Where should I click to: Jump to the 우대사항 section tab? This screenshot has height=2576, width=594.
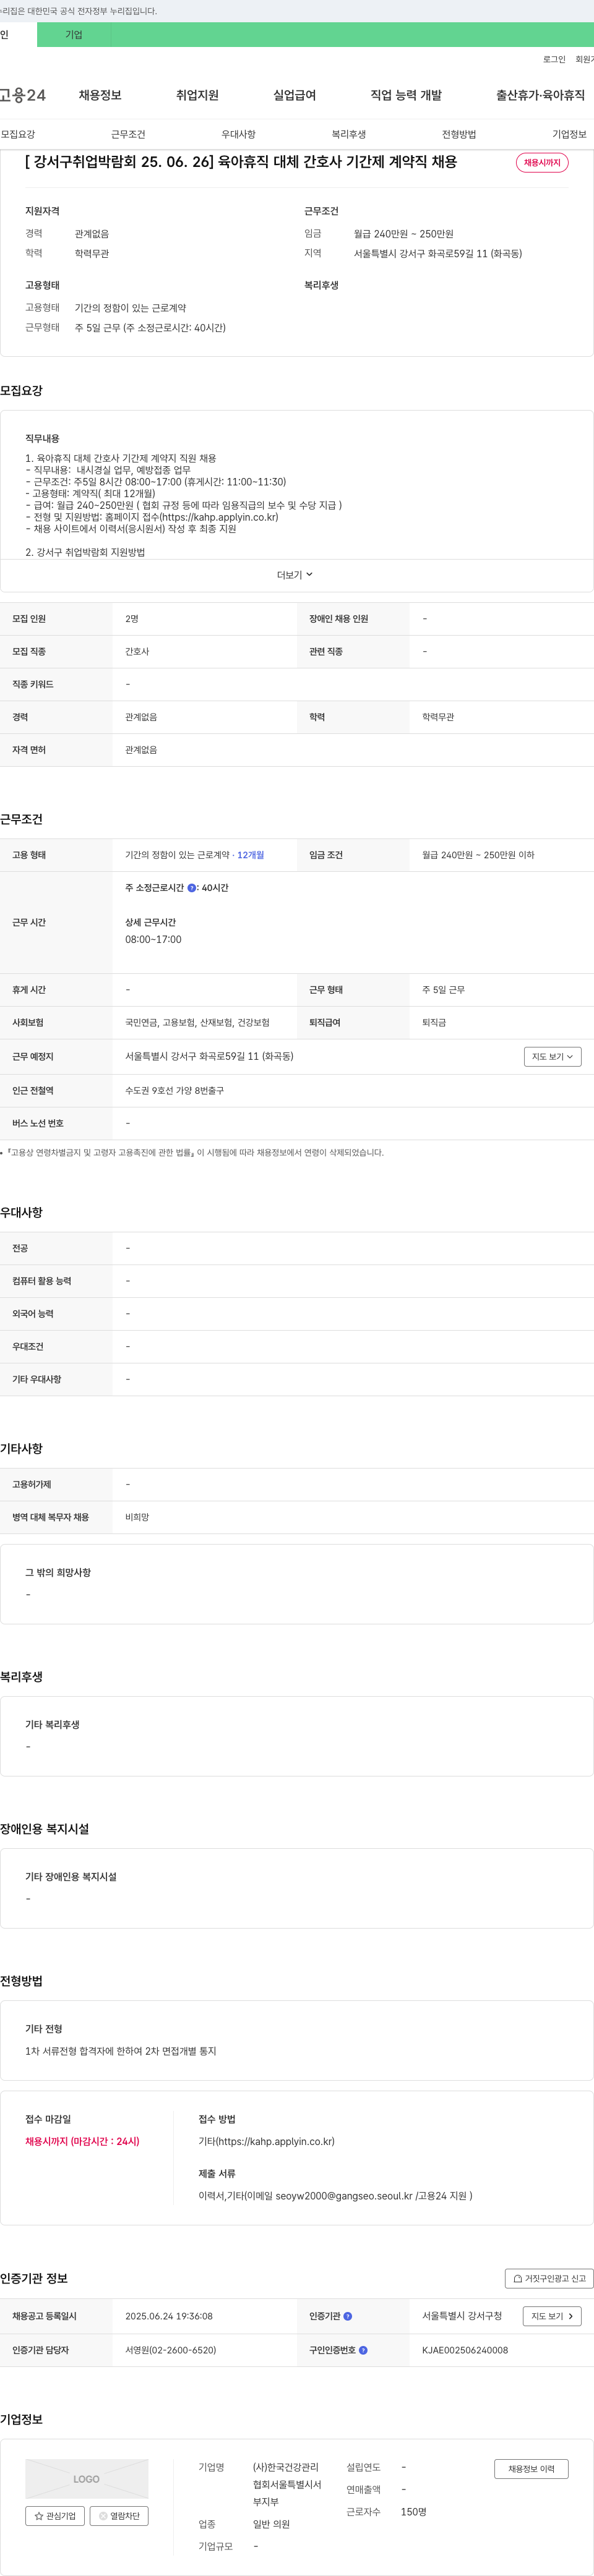click(x=238, y=134)
